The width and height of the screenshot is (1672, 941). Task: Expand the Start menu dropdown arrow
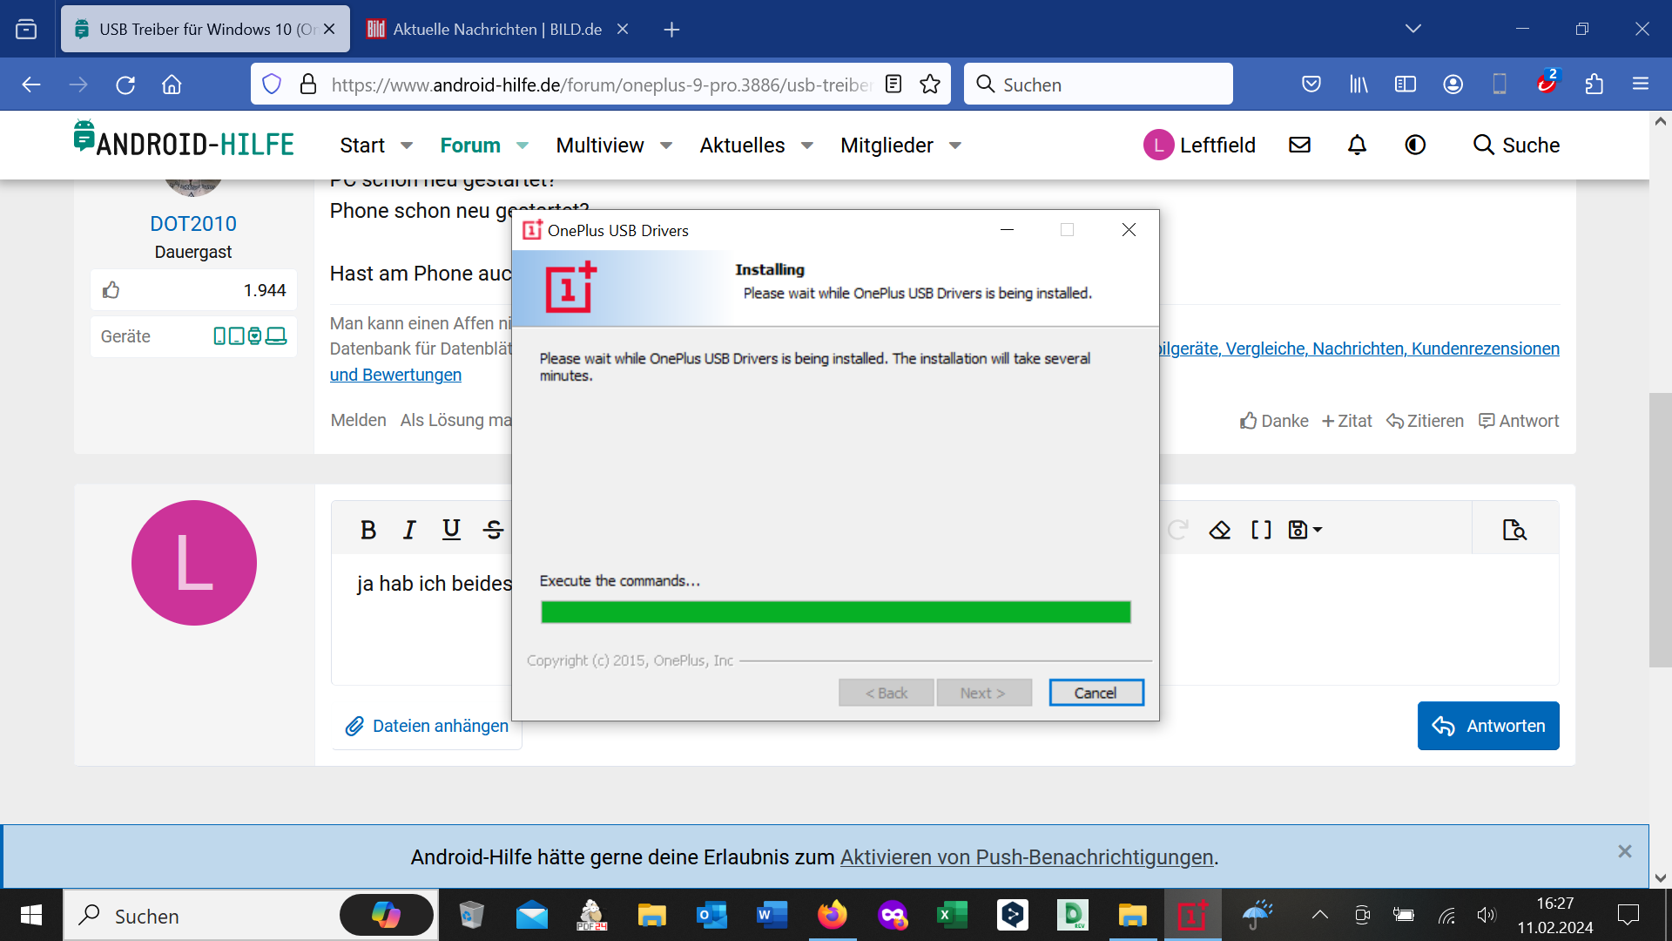coord(407,146)
